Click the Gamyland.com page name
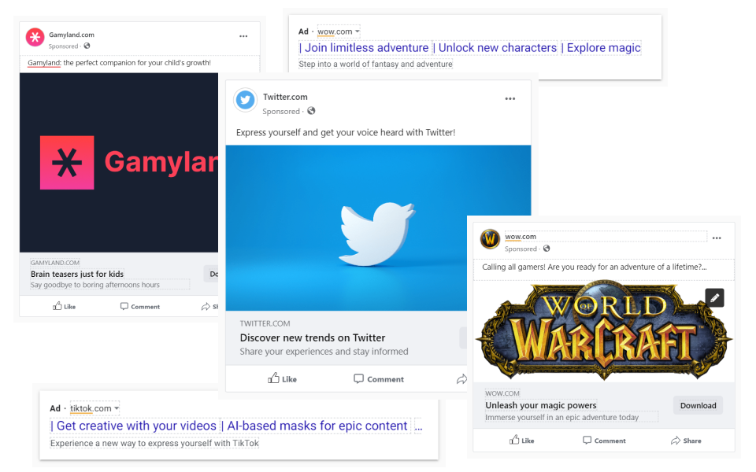 coord(72,35)
